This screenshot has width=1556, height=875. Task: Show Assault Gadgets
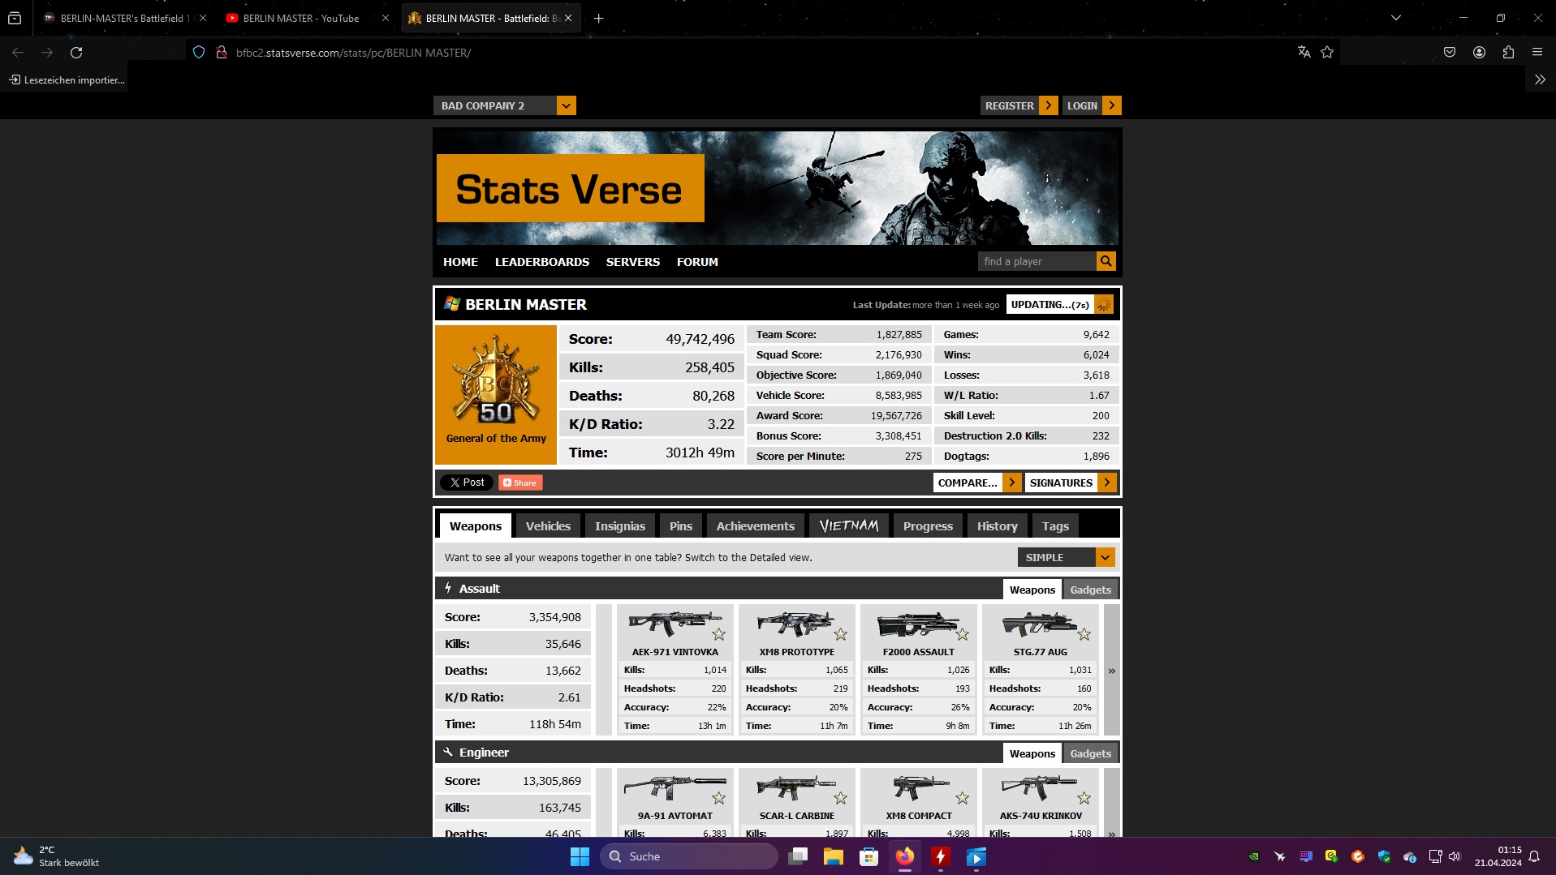[x=1090, y=590]
